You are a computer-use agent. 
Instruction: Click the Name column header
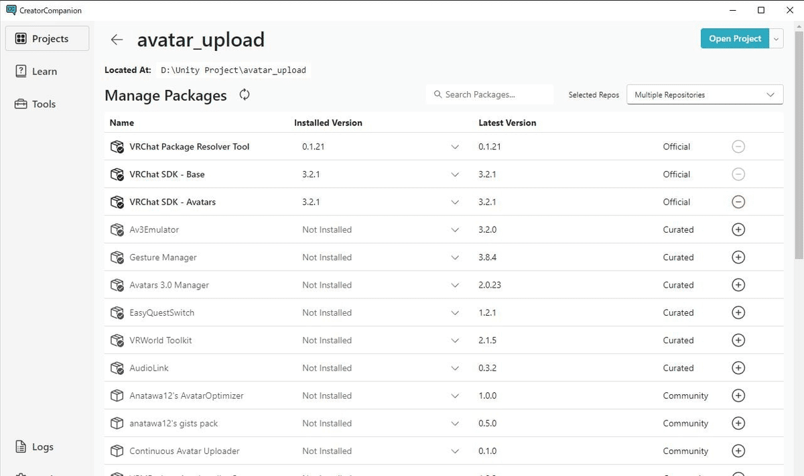click(x=122, y=123)
